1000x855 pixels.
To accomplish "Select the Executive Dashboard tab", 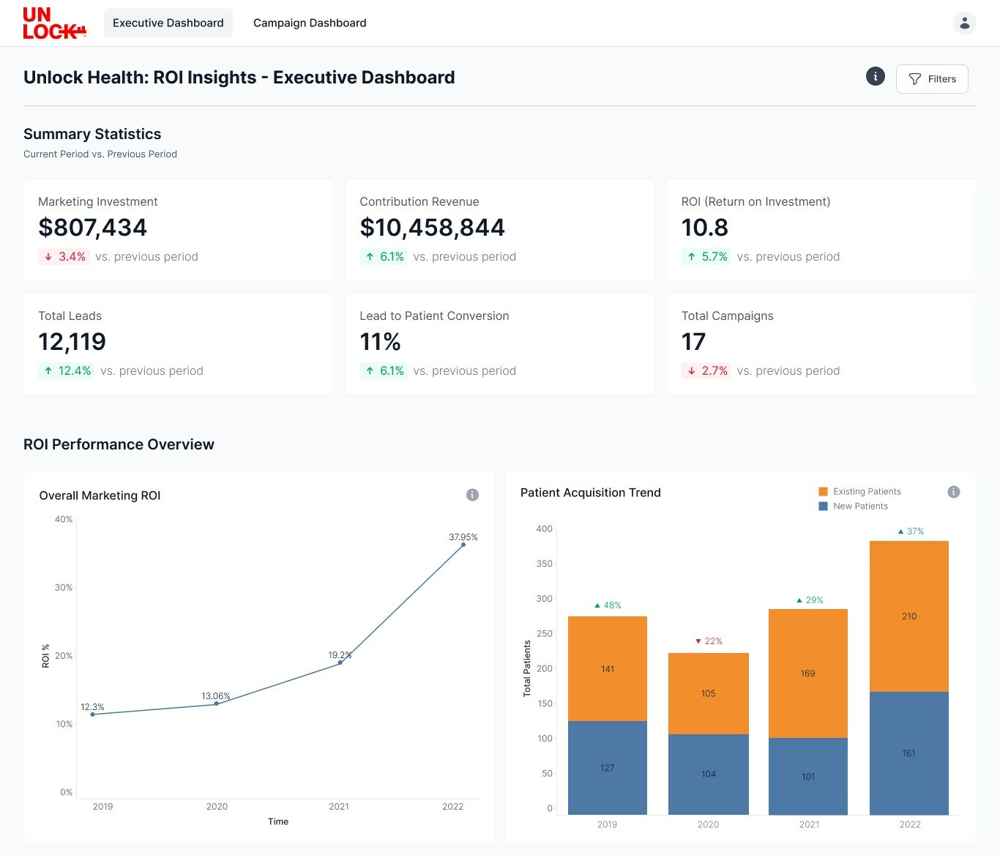I will point(168,23).
